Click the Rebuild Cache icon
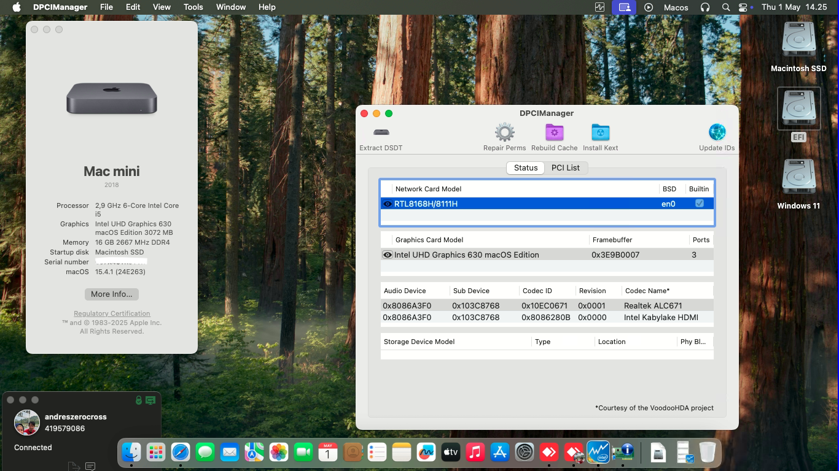The height and width of the screenshot is (471, 839). click(554, 132)
